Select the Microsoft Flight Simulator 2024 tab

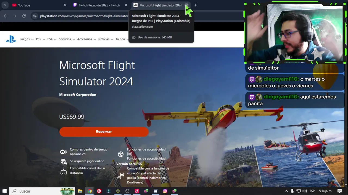point(160,5)
